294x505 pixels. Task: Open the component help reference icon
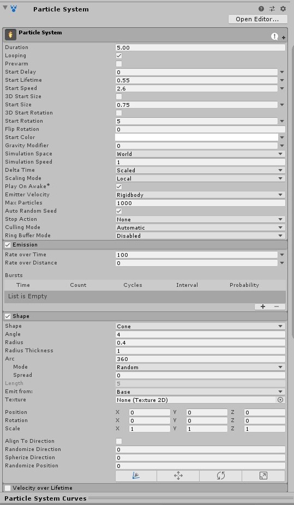point(261,9)
